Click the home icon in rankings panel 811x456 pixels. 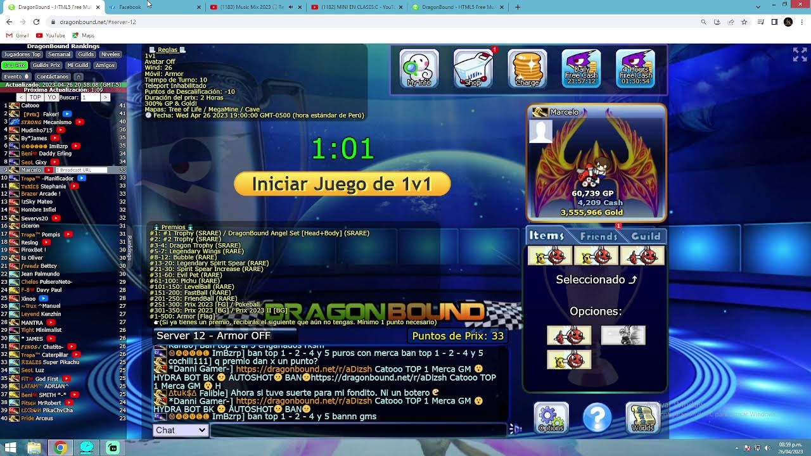click(79, 77)
